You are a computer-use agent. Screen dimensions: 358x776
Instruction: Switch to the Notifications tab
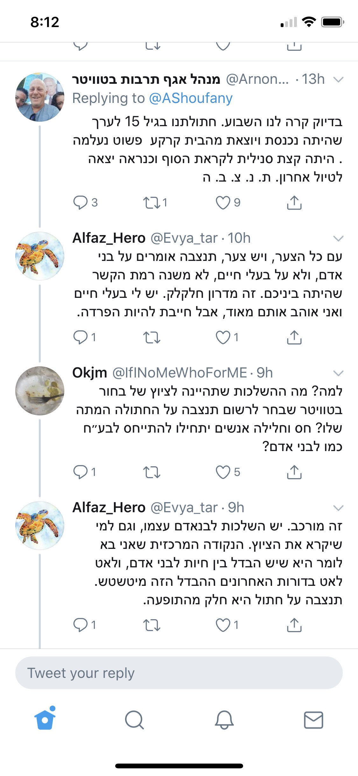tap(224, 719)
